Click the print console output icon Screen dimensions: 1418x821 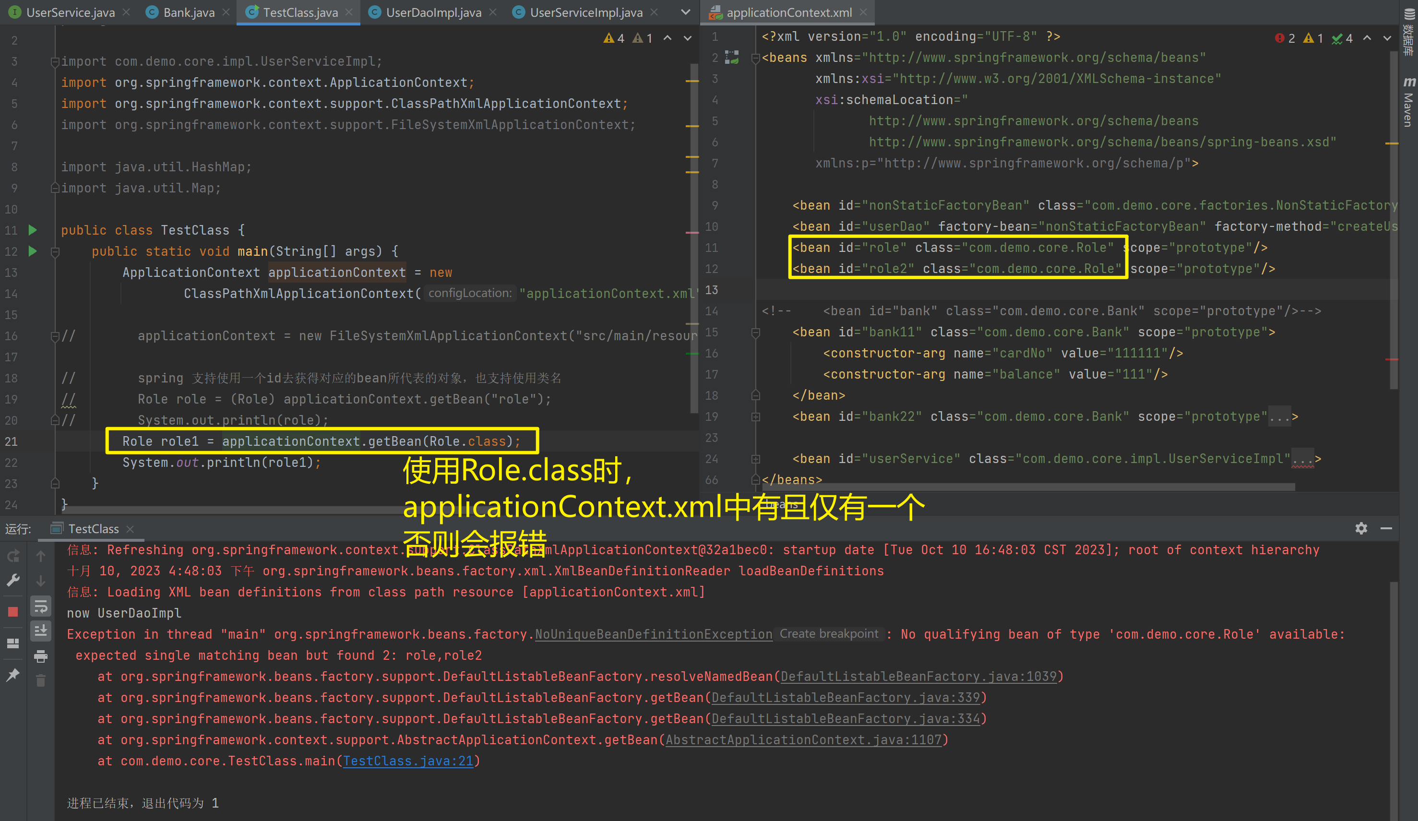click(x=40, y=656)
